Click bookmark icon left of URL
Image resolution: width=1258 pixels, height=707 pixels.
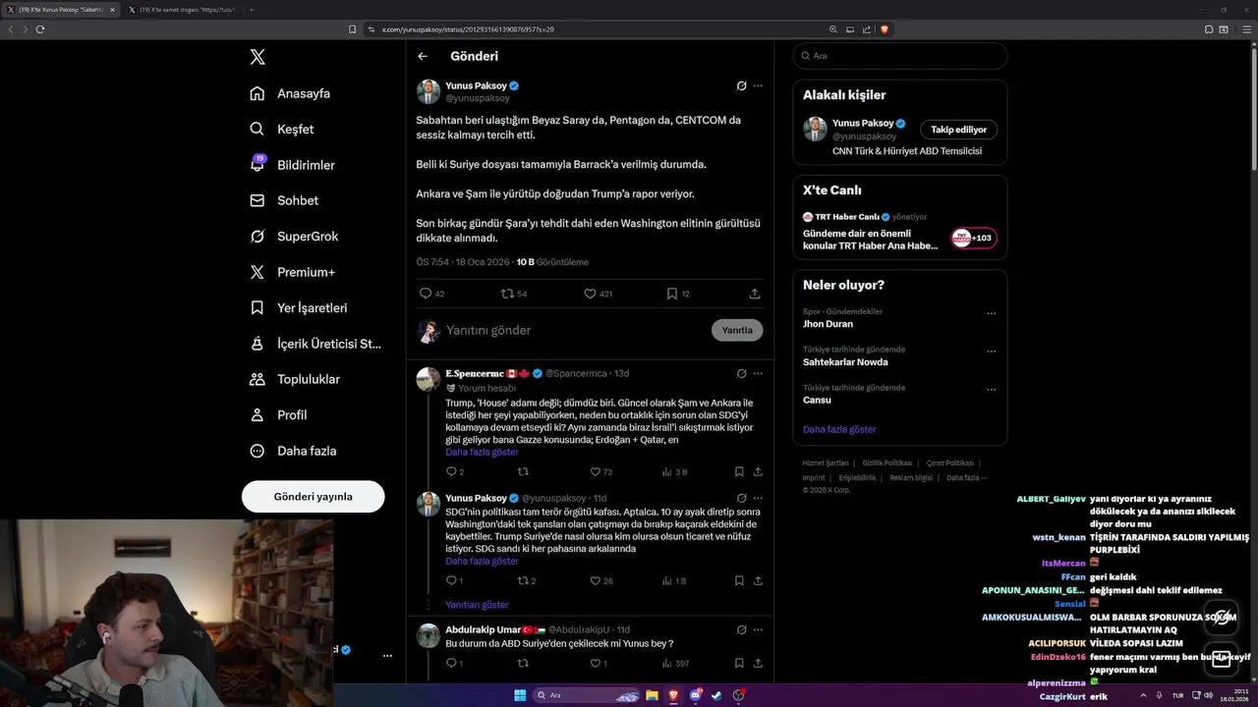tap(353, 29)
